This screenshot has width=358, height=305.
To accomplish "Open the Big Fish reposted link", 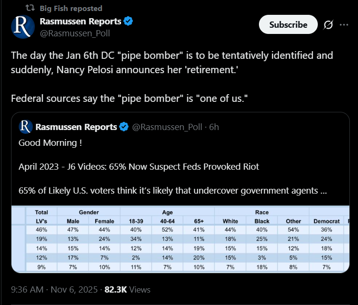I will coord(70,8).
